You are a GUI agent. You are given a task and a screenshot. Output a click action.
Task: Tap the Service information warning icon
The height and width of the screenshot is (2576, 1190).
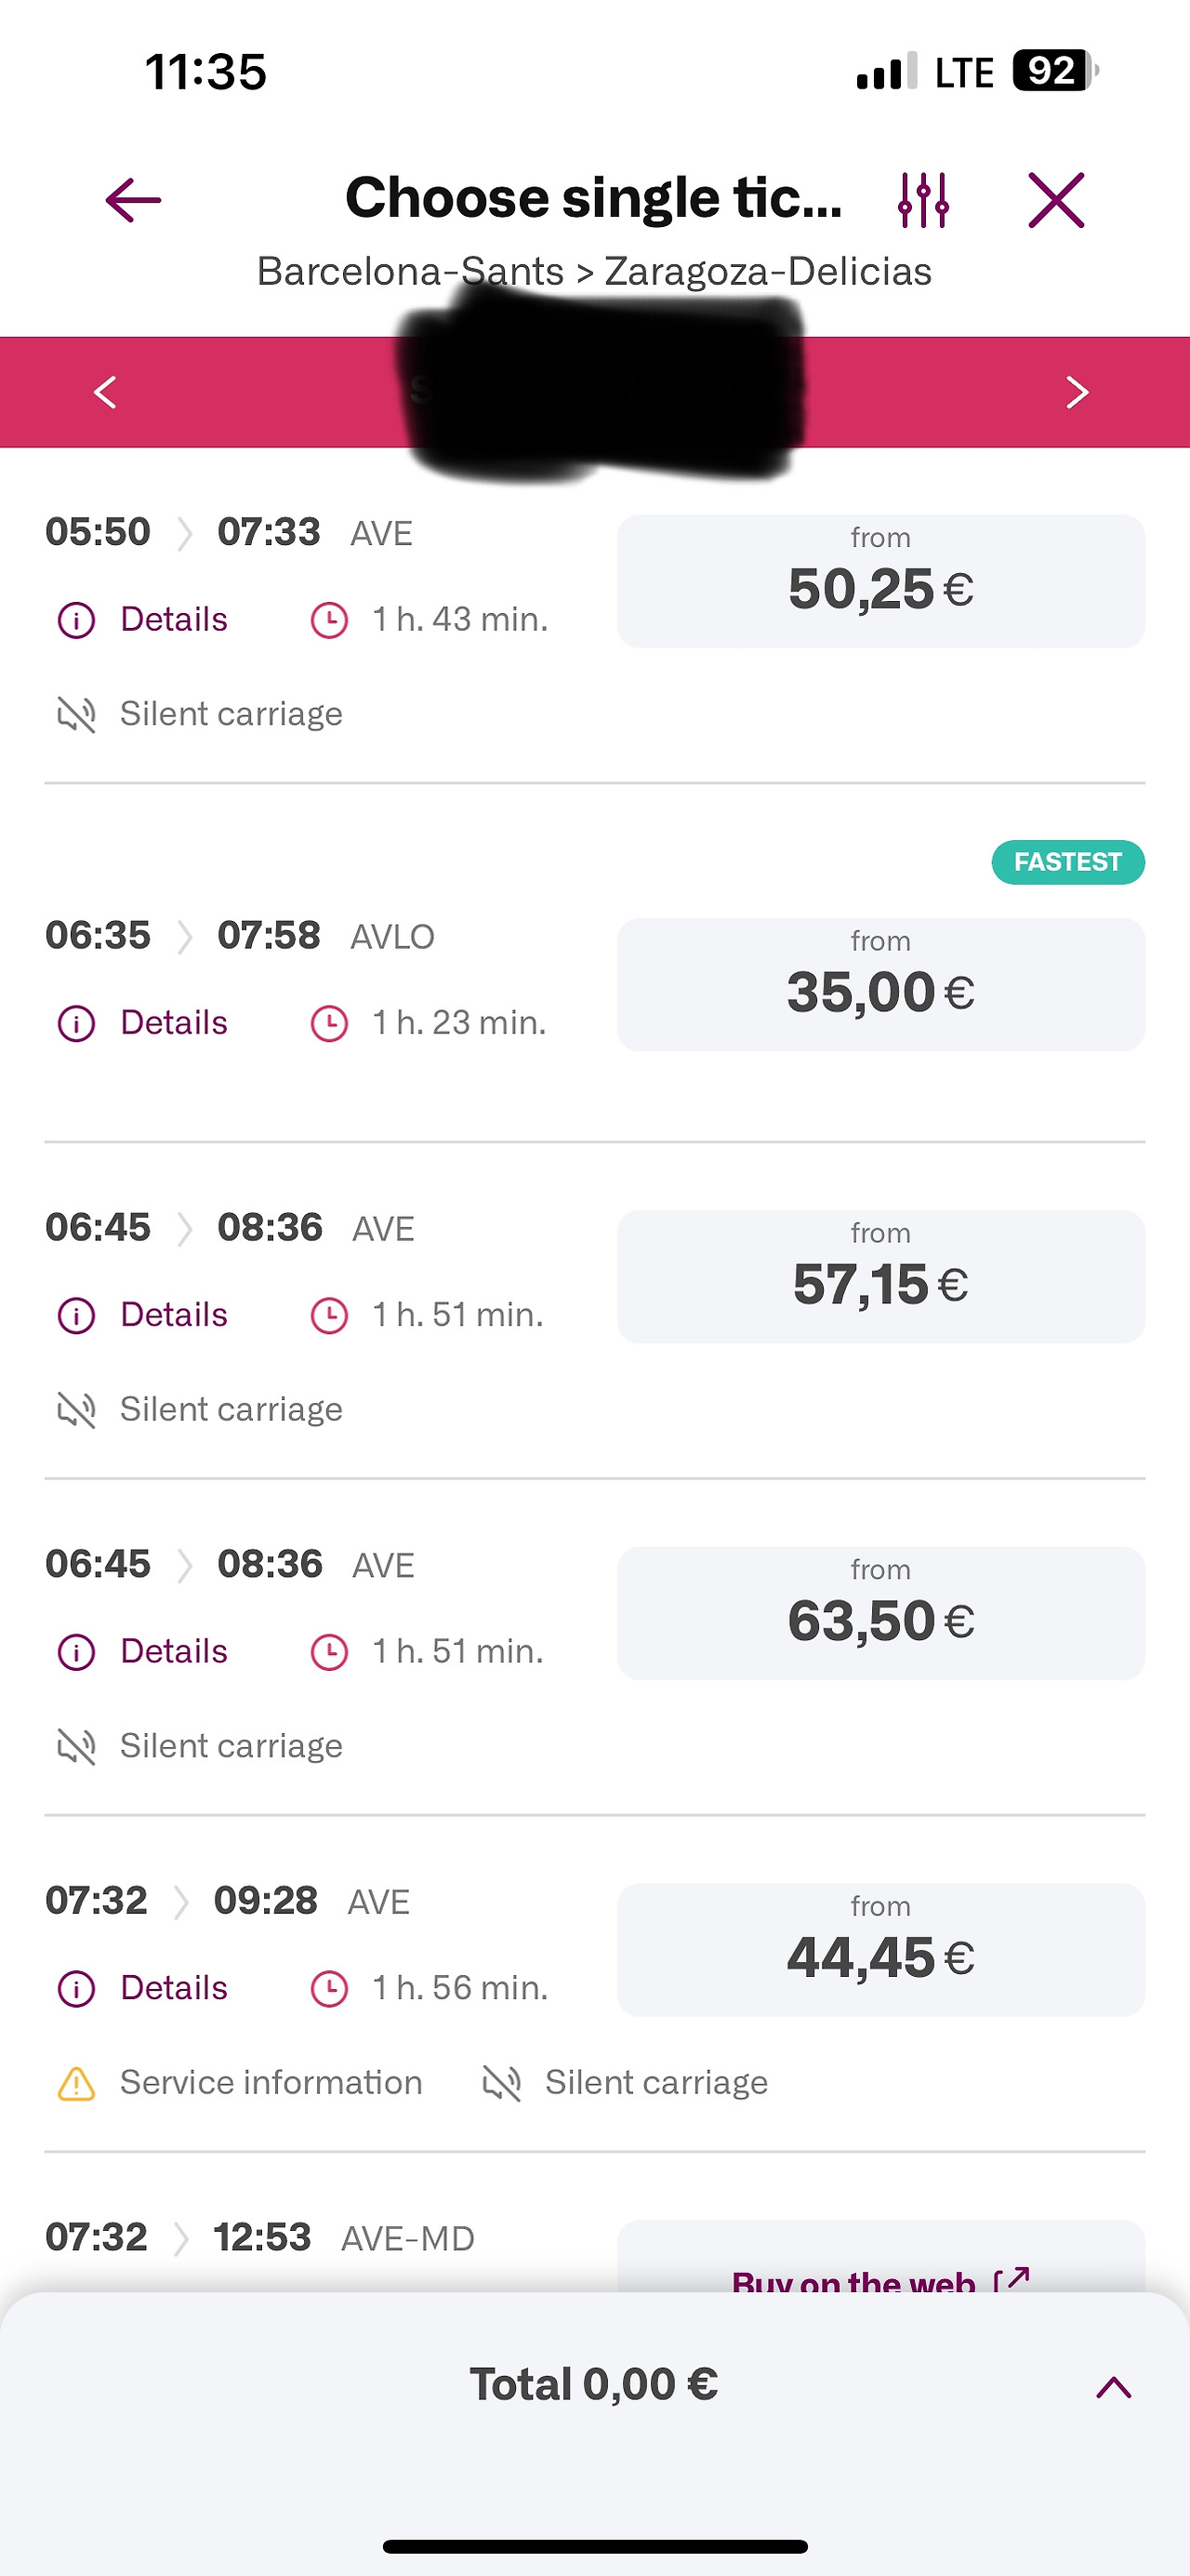click(x=77, y=2083)
